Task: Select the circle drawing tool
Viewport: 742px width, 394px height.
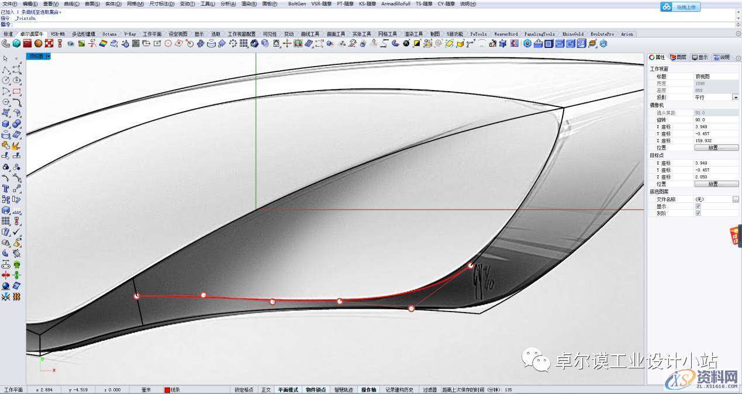Action: (5, 80)
